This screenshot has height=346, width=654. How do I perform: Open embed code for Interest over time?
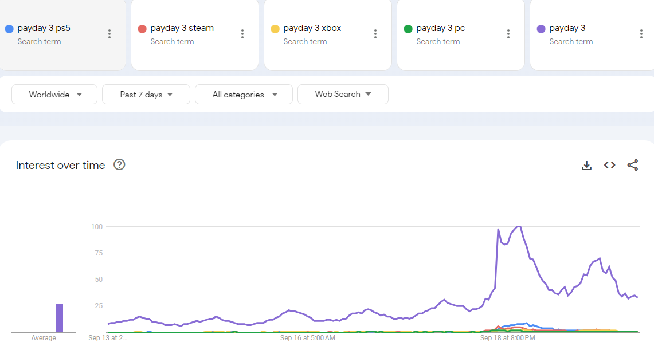[610, 165]
